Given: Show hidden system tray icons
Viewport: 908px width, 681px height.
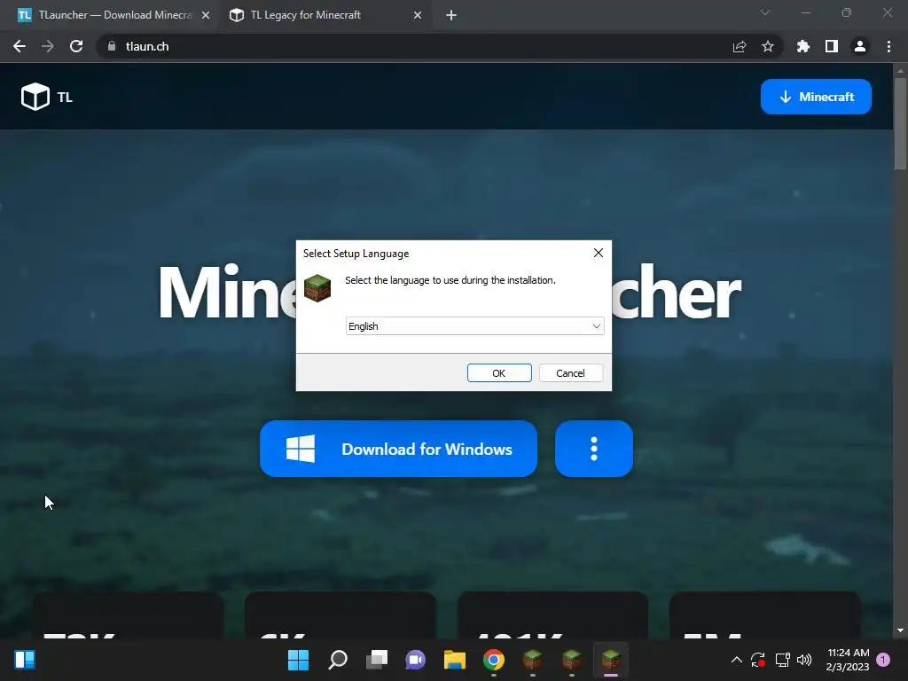Looking at the screenshot, I should [x=737, y=660].
